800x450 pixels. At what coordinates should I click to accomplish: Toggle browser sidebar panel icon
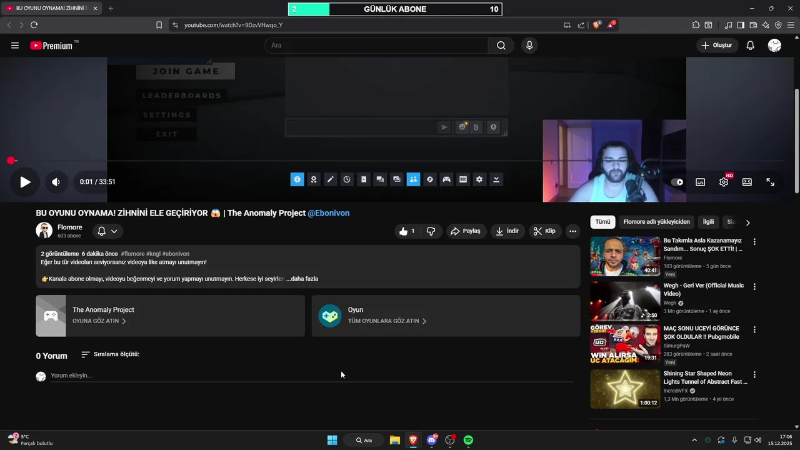click(x=741, y=25)
